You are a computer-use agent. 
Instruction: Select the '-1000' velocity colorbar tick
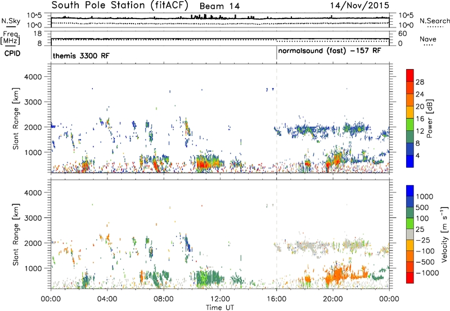pyautogui.click(x=427, y=273)
